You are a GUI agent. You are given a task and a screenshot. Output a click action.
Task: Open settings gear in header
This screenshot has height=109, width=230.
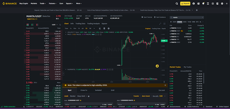pyautogui.click(x=222, y=3)
